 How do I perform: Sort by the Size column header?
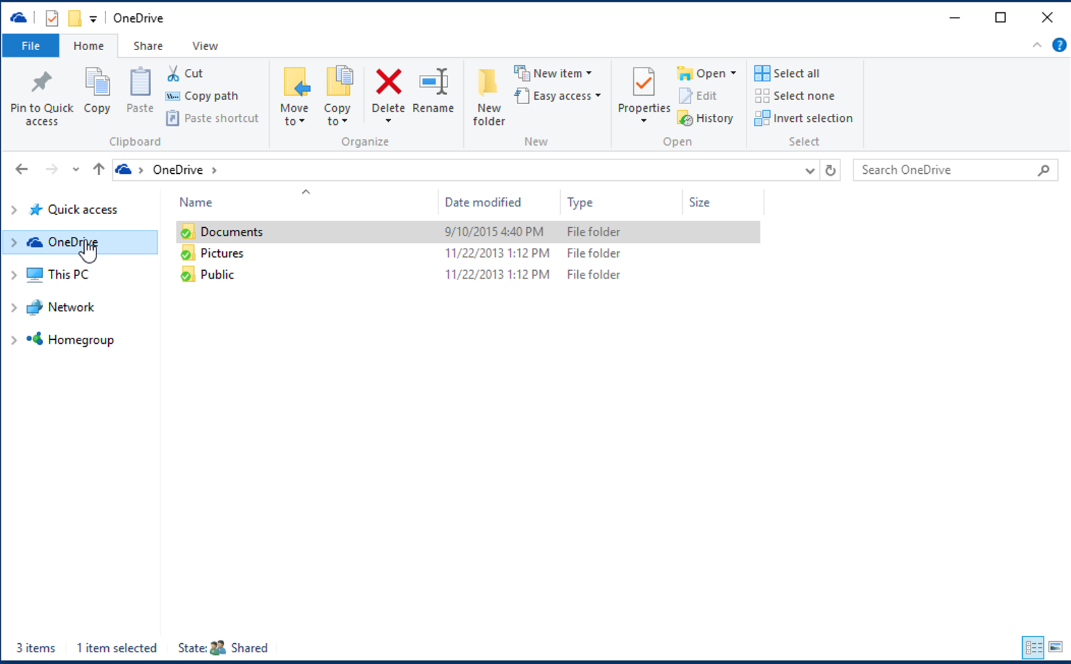(722, 202)
